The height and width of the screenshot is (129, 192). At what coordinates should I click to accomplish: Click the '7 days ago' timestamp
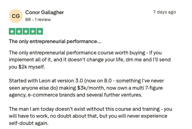(165, 12)
